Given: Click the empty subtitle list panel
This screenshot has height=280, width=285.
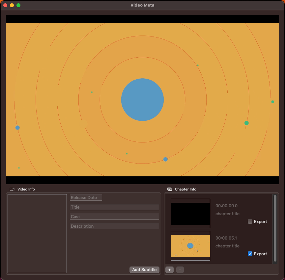Looking at the screenshot, I should pyautogui.click(x=37, y=234).
